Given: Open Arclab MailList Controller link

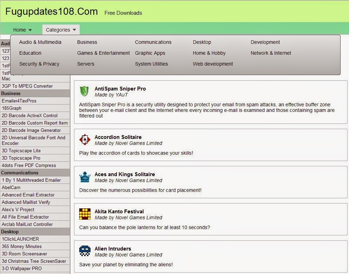Looking at the screenshot, I should (35, 224).
